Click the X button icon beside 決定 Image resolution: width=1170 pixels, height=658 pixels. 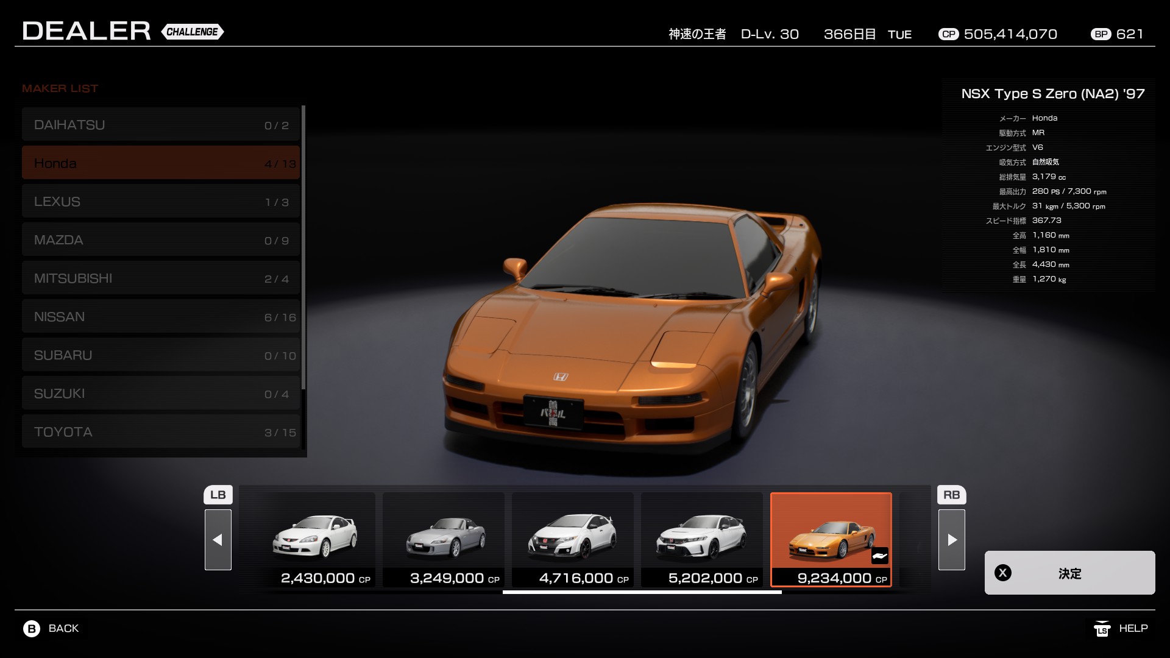[x=1002, y=573]
